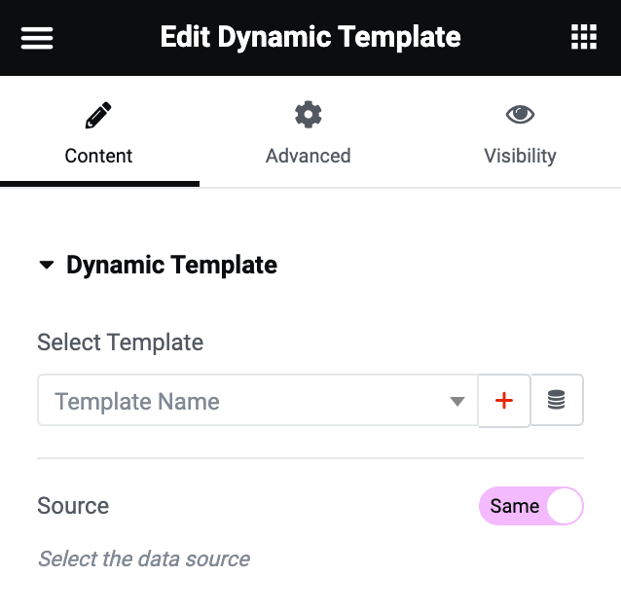Click the word Same on the toggle

pos(514,506)
